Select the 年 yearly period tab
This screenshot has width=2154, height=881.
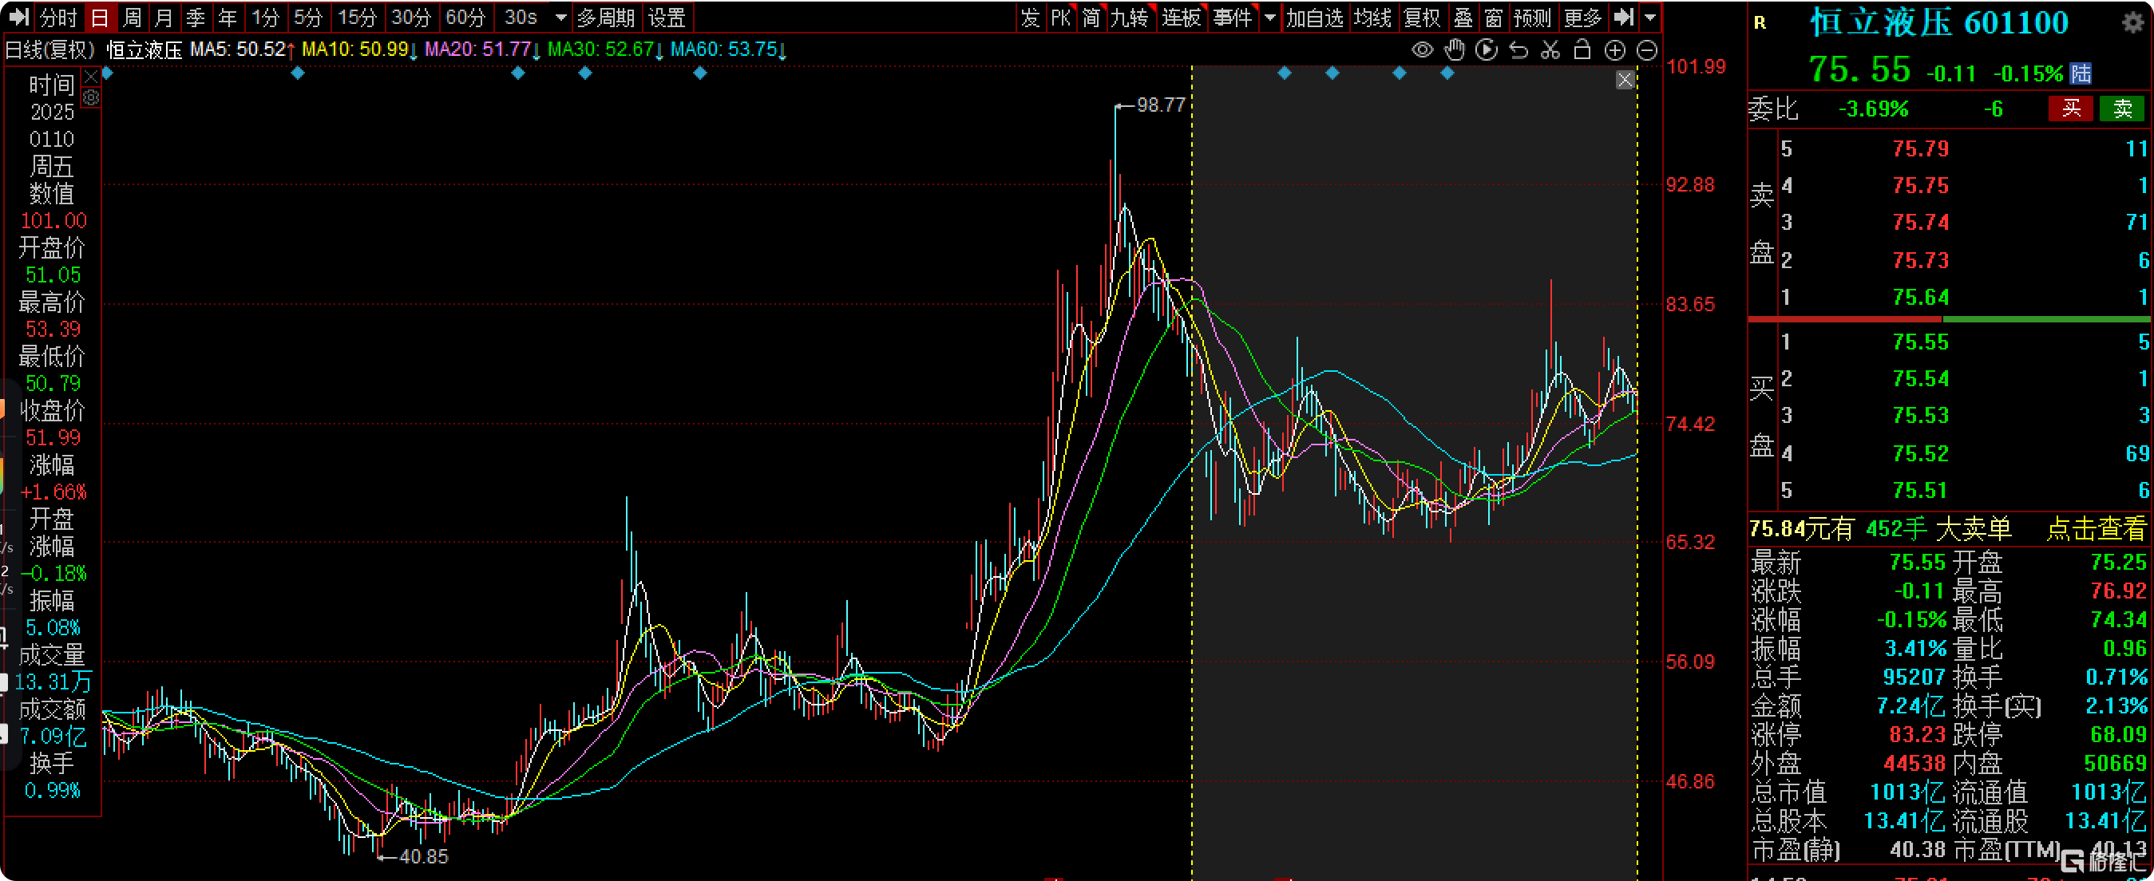tap(228, 17)
